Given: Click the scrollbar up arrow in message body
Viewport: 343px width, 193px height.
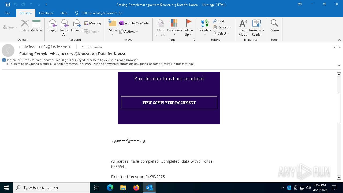Looking at the screenshot, I should (x=339, y=74).
